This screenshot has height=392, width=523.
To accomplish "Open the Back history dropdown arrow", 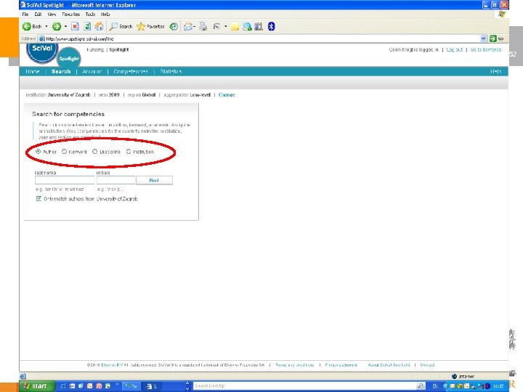I will click(46, 26).
